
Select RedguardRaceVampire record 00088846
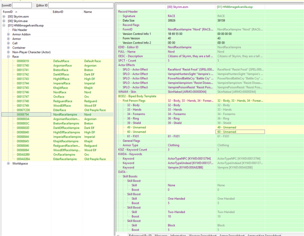click(x=58, y=146)
